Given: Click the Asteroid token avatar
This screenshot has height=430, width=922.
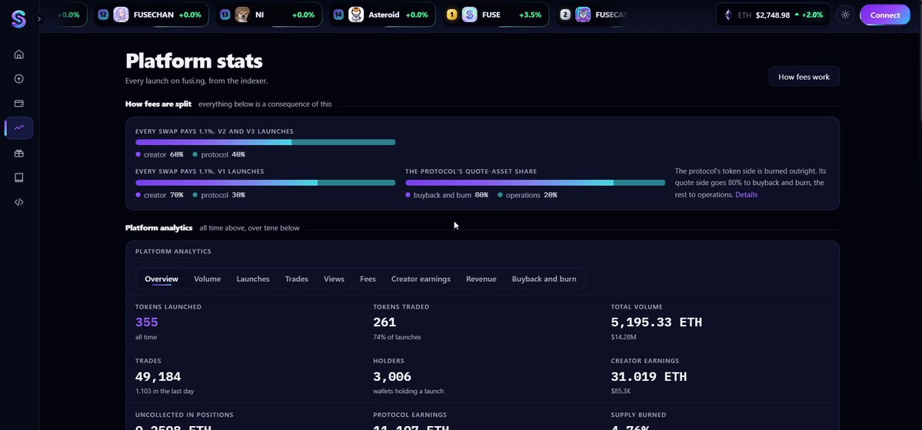Looking at the screenshot, I should pyautogui.click(x=356, y=15).
